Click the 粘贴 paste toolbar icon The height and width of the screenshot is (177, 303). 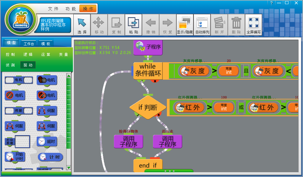[x=133, y=25]
